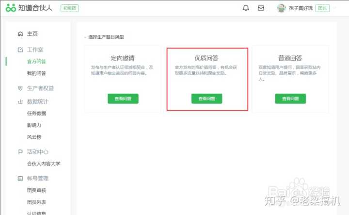Viewport: 349px width, 215px height.
Task: Open 生产者权益 section
Action: (x=40, y=88)
